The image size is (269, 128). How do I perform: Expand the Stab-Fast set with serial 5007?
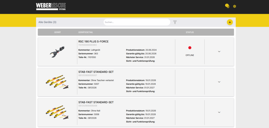coord(219,82)
